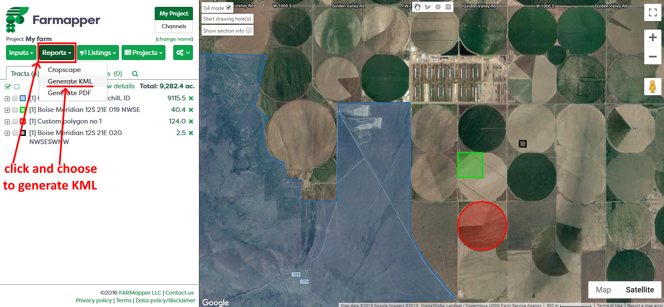Choose Cropscape from Reports menu
The width and height of the screenshot is (664, 307).
point(64,70)
